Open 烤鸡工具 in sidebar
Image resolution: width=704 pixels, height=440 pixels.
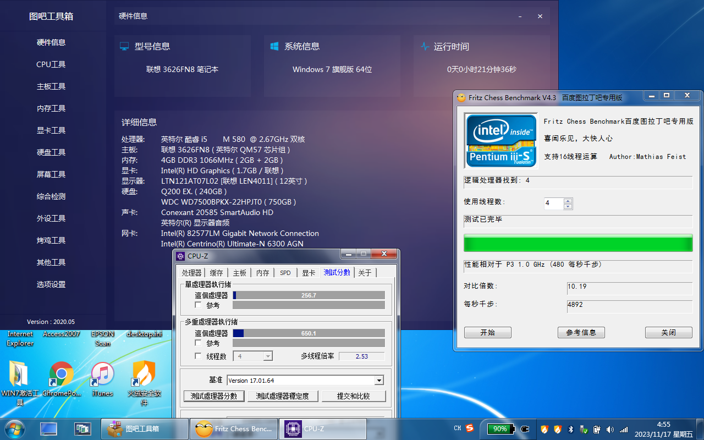click(x=51, y=240)
